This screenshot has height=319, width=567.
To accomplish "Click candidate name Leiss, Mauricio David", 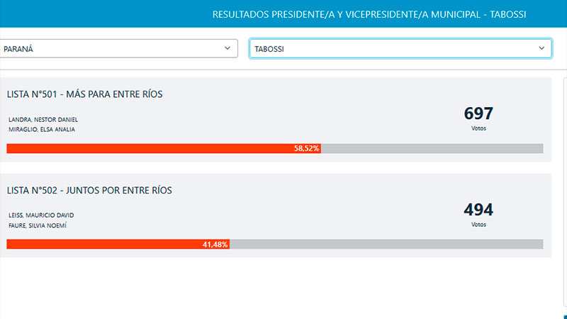I will coord(41,215).
